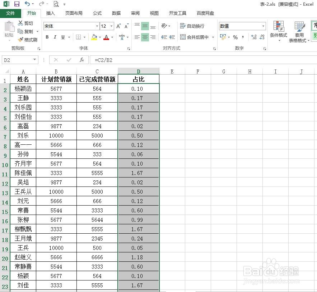
Task: Open the number format dropdown (数值)
Action: click(x=263, y=26)
